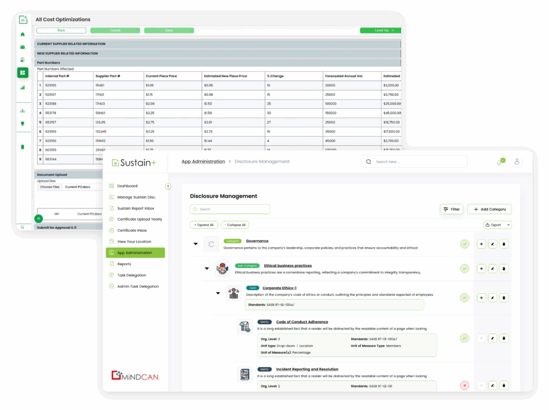Click the Level Up green button

click(380, 31)
